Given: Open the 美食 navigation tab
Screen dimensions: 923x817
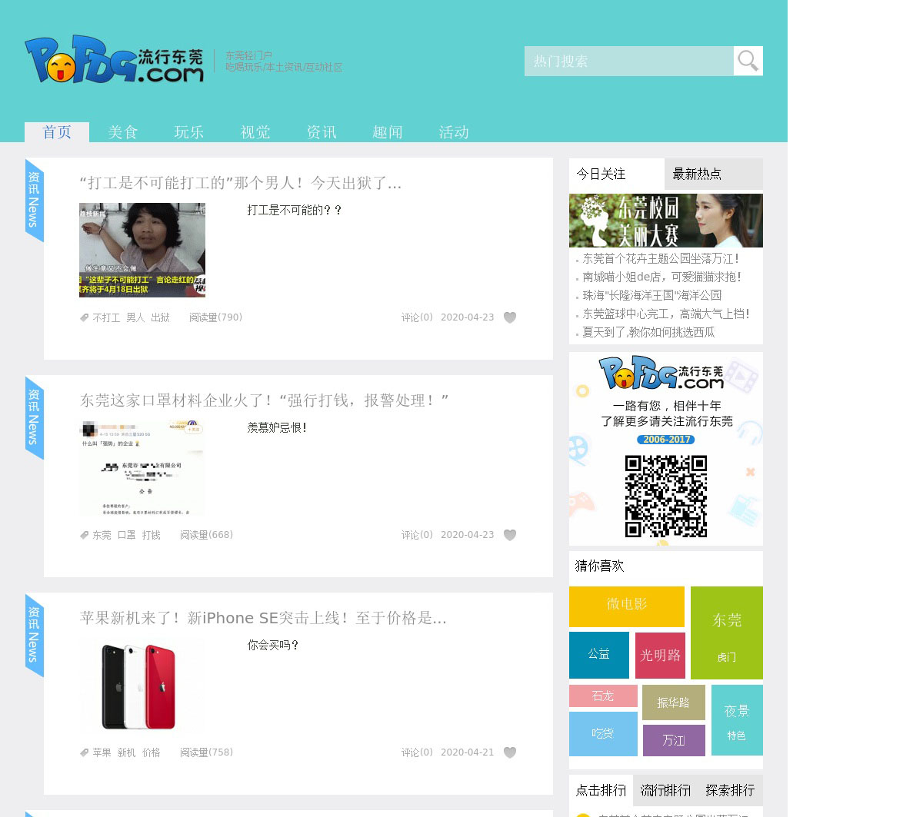Looking at the screenshot, I should tap(123, 132).
